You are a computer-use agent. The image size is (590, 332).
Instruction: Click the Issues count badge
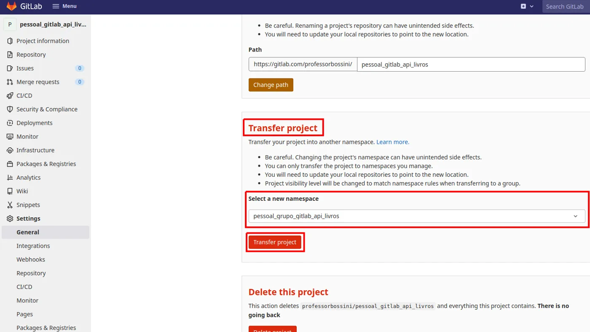coord(79,68)
